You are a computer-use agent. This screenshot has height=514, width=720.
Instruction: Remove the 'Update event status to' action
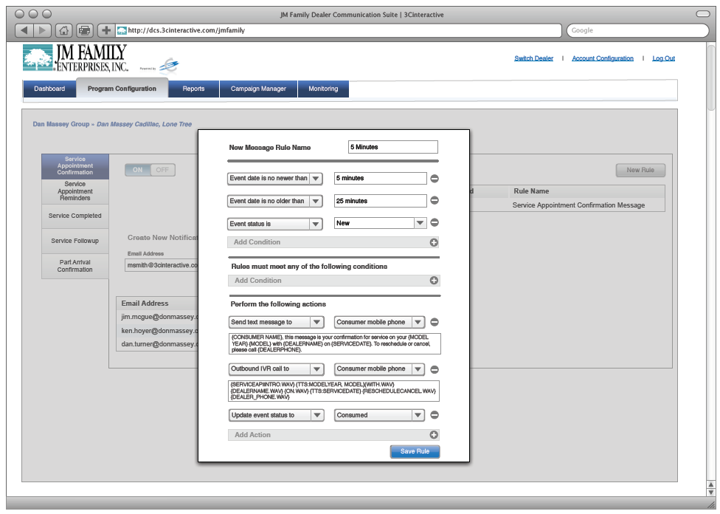(x=435, y=415)
